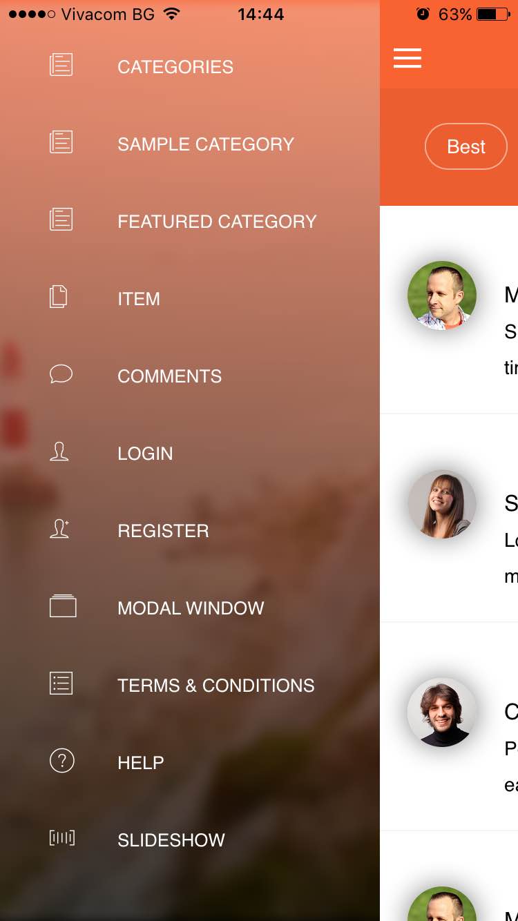Go to LOGIN in the side menu
This screenshot has width=518, height=921.
coord(145,454)
